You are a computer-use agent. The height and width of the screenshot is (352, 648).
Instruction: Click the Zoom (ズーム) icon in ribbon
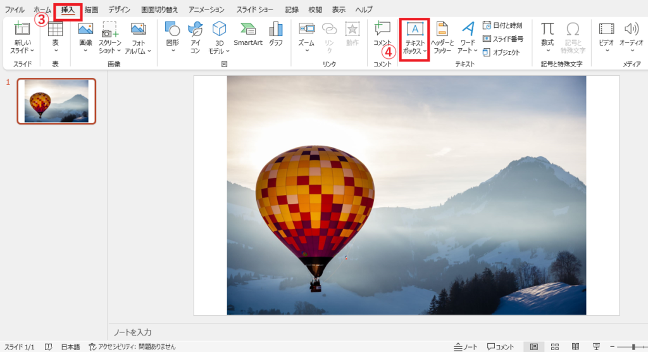click(307, 28)
